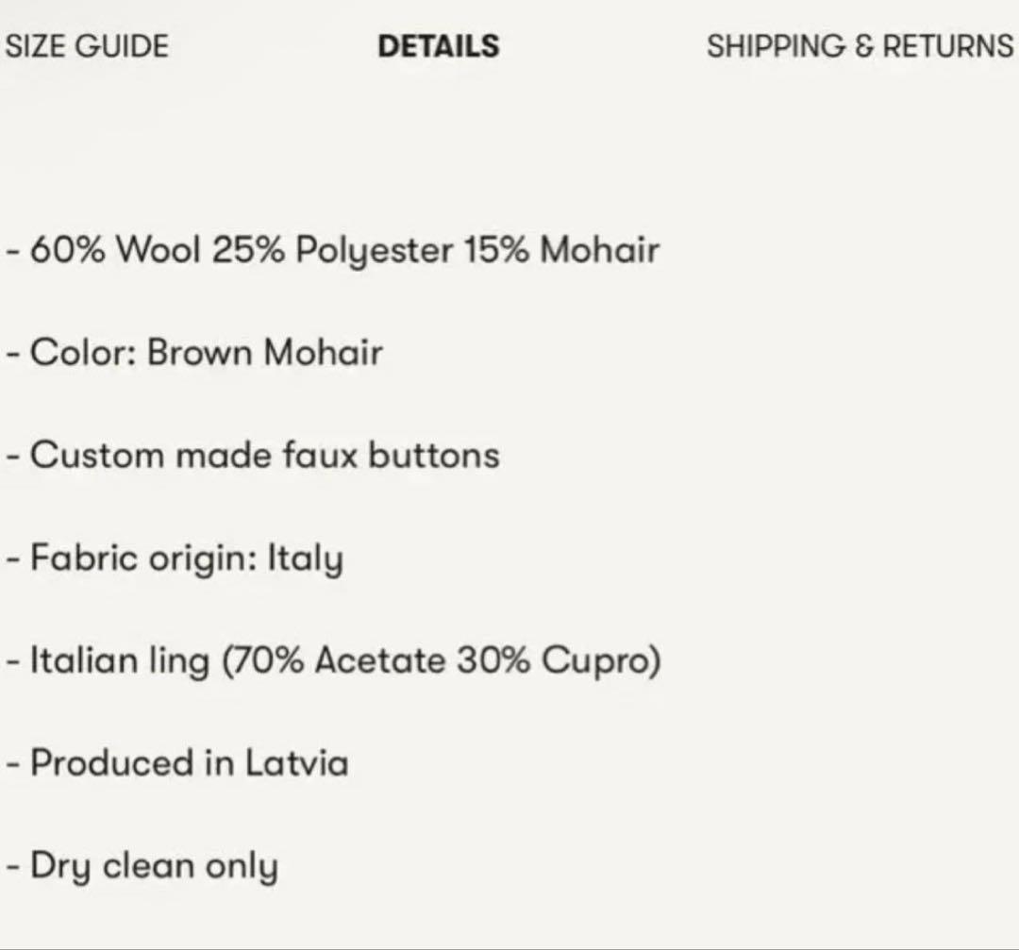Click the "Produced in" text

pyautogui.click(x=133, y=762)
